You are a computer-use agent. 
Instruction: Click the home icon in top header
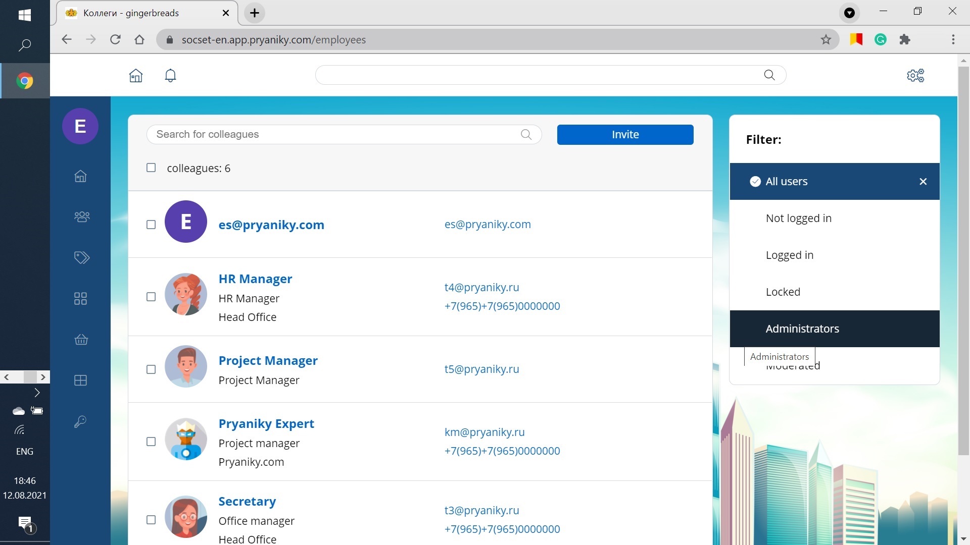point(136,76)
